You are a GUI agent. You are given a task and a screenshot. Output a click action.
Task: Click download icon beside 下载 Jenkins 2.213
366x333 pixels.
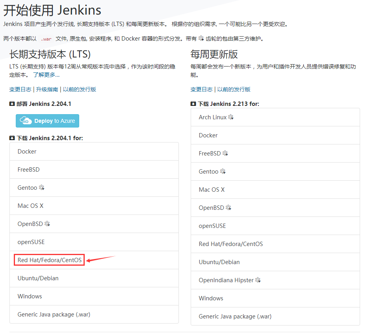coord(193,104)
